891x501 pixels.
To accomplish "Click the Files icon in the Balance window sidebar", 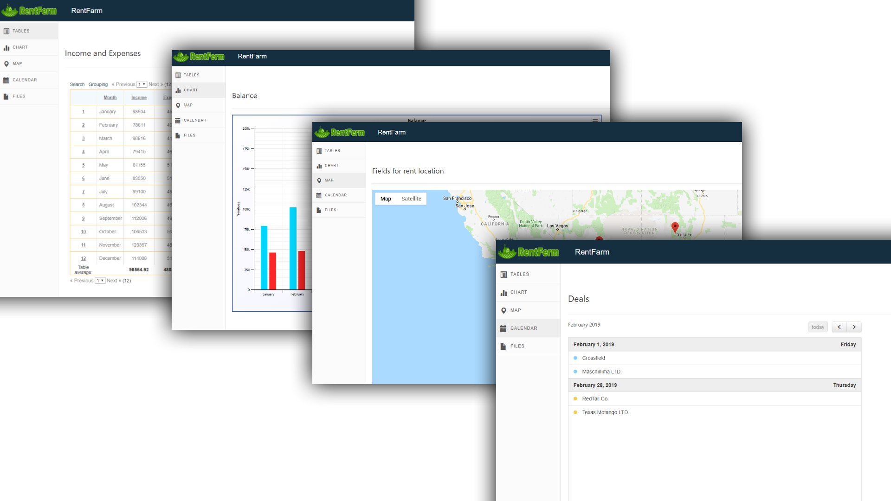I will tap(178, 135).
